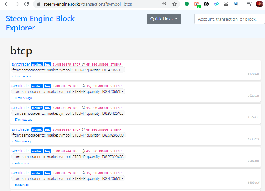This screenshot has height=191, width=265.
Task: Open samotrader link in the 7 minutes ago entry
Action: pos(21,64)
